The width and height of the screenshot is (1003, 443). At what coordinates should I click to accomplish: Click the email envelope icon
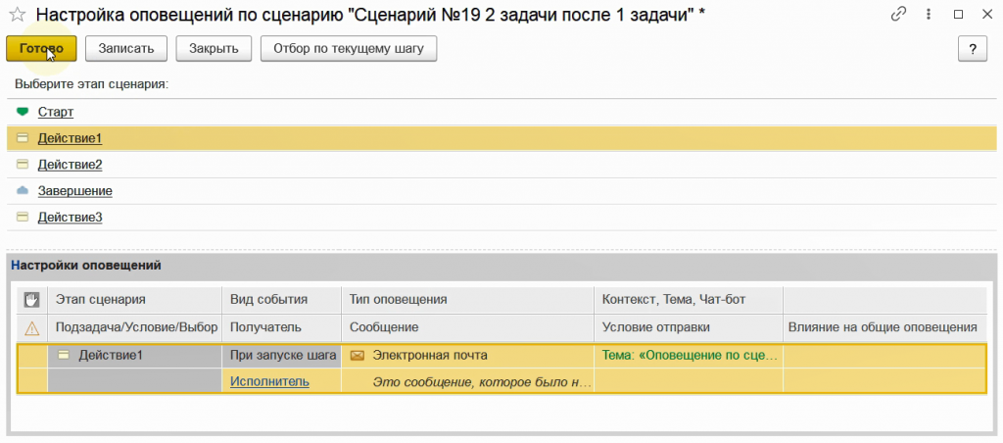point(358,356)
